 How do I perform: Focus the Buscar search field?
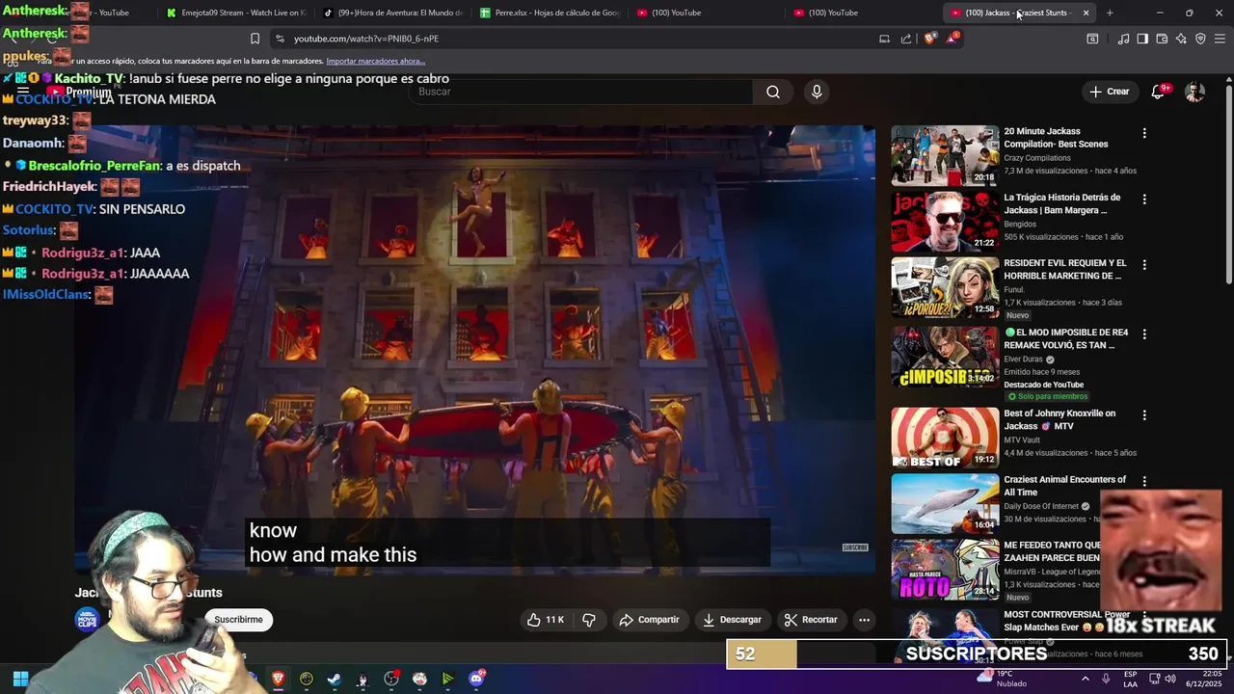pos(583,92)
